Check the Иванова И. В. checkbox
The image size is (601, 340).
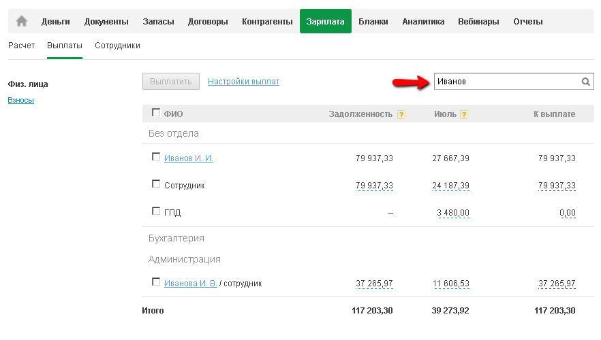156,282
